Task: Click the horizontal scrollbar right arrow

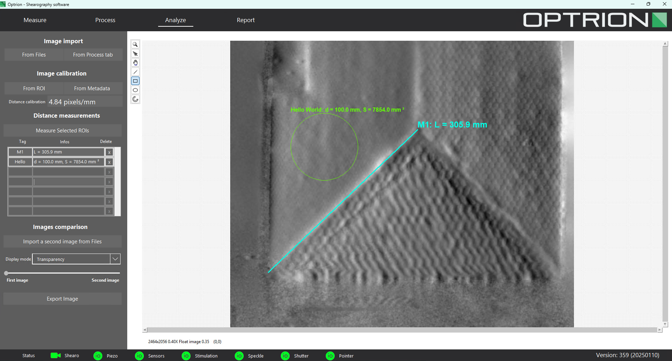Action: (660, 330)
